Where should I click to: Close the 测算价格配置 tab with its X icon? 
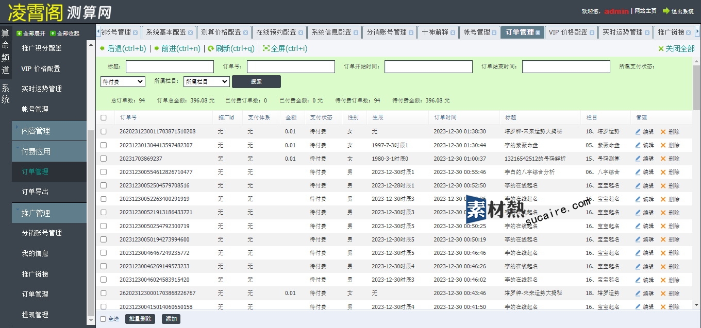click(245, 32)
